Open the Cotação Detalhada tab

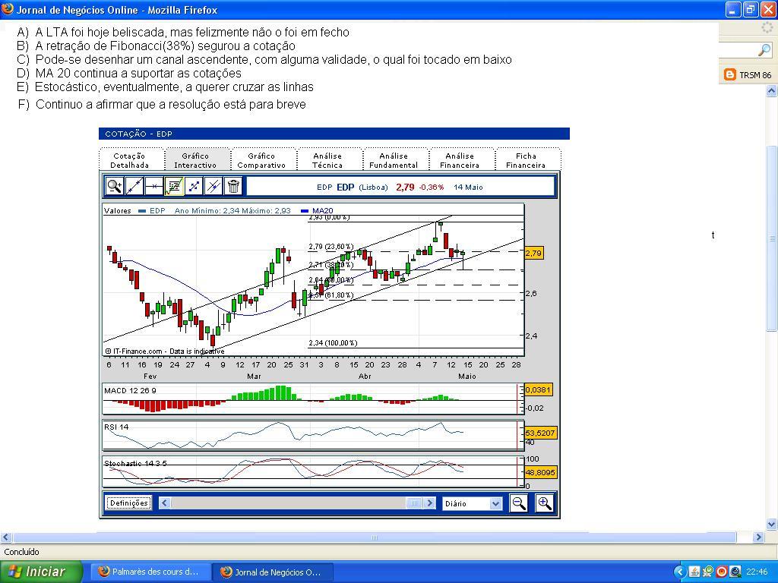[x=129, y=160]
